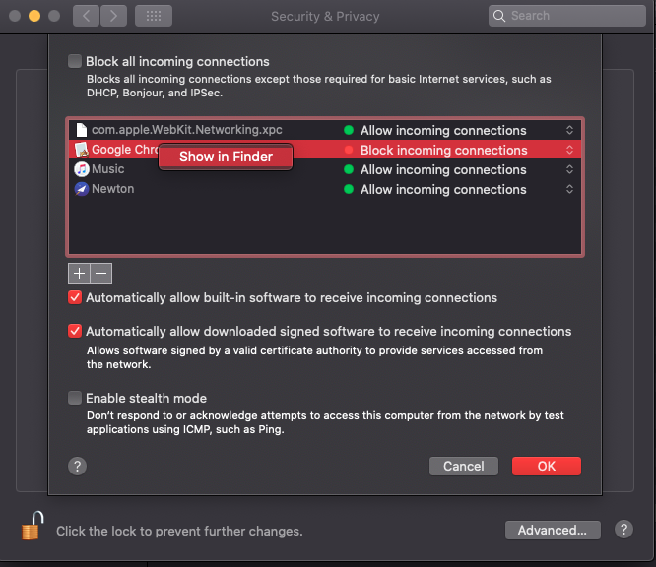Uncheck automatically allow built-in software

coord(75,297)
